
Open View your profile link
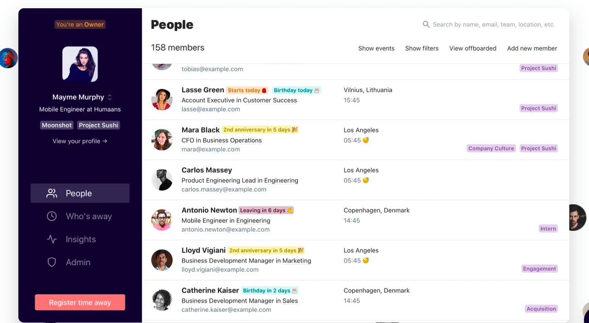80,141
